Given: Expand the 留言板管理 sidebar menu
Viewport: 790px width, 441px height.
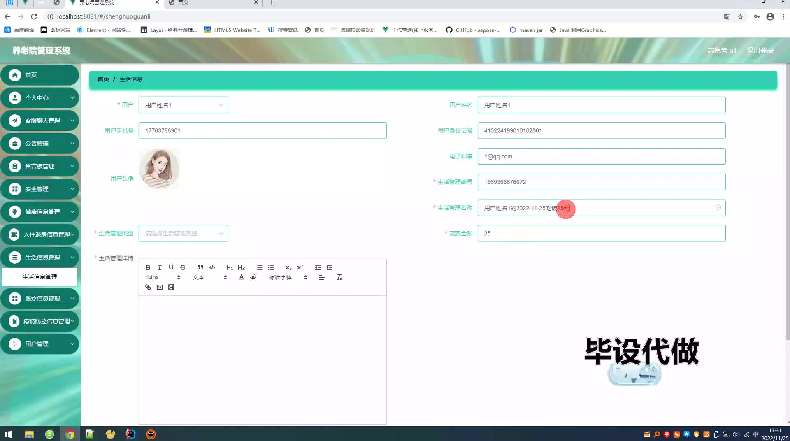Looking at the screenshot, I should coord(39,166).
